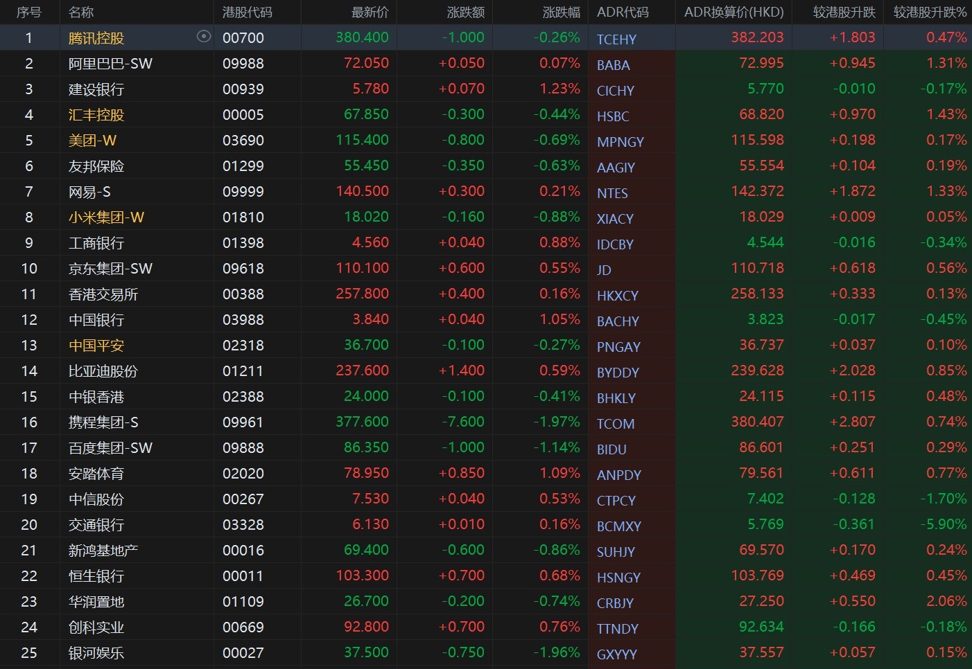Screen dimensions: 972x669
Task: Click the 名称 column header
Action: pos(81,12)
